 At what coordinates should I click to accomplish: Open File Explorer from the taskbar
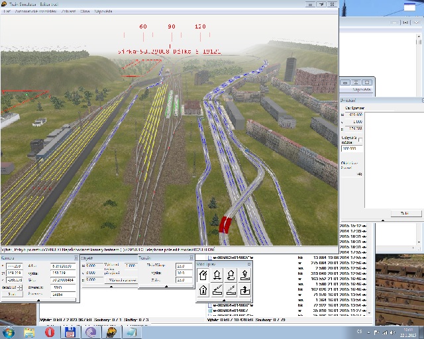pyautogui.click(x=29, y=332)
